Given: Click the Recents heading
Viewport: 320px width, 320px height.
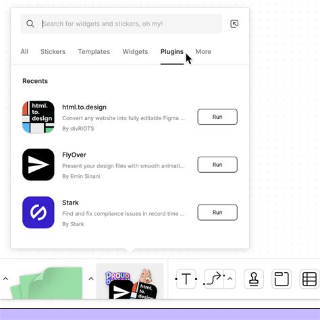Looking at the screenshot, I should pos(35,81).
